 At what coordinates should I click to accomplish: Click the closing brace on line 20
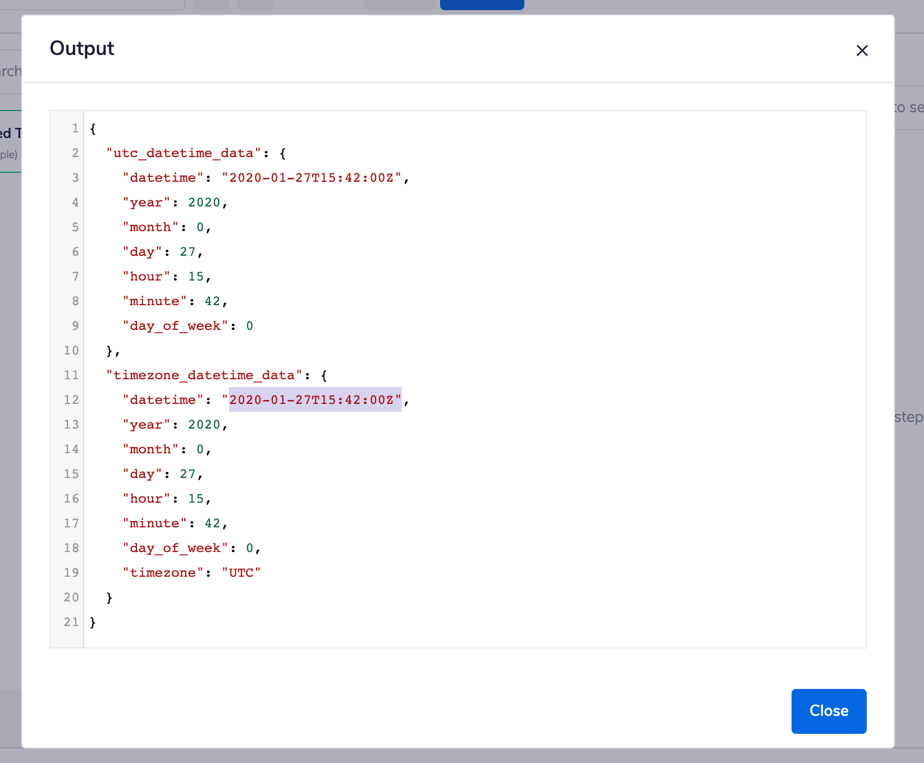coord(108,597)
